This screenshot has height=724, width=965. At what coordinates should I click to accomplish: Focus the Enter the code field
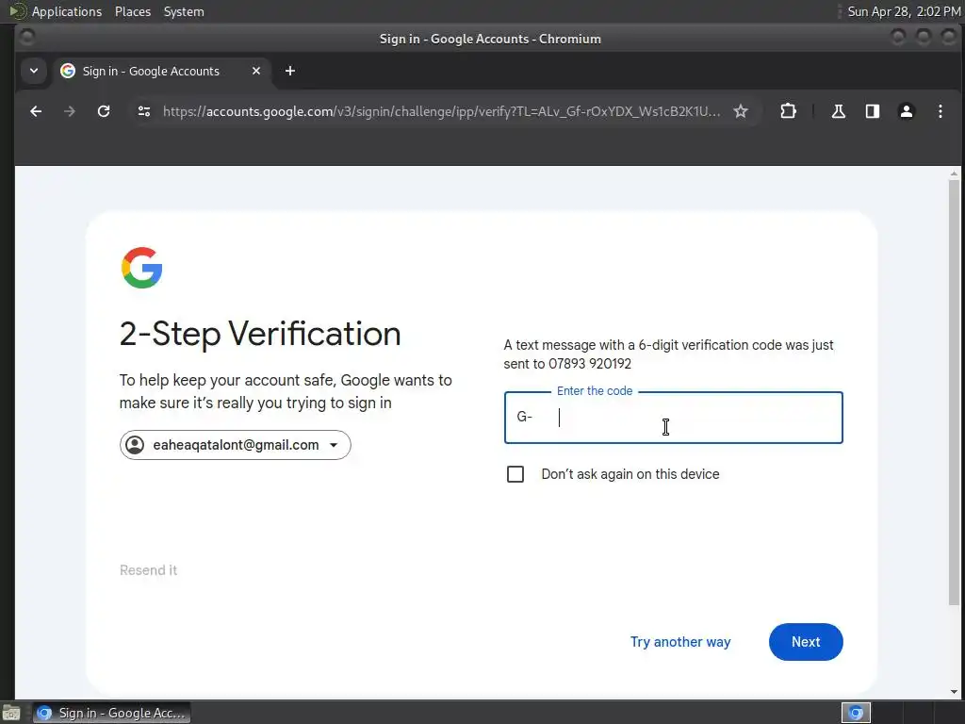[x=673, y=418]
